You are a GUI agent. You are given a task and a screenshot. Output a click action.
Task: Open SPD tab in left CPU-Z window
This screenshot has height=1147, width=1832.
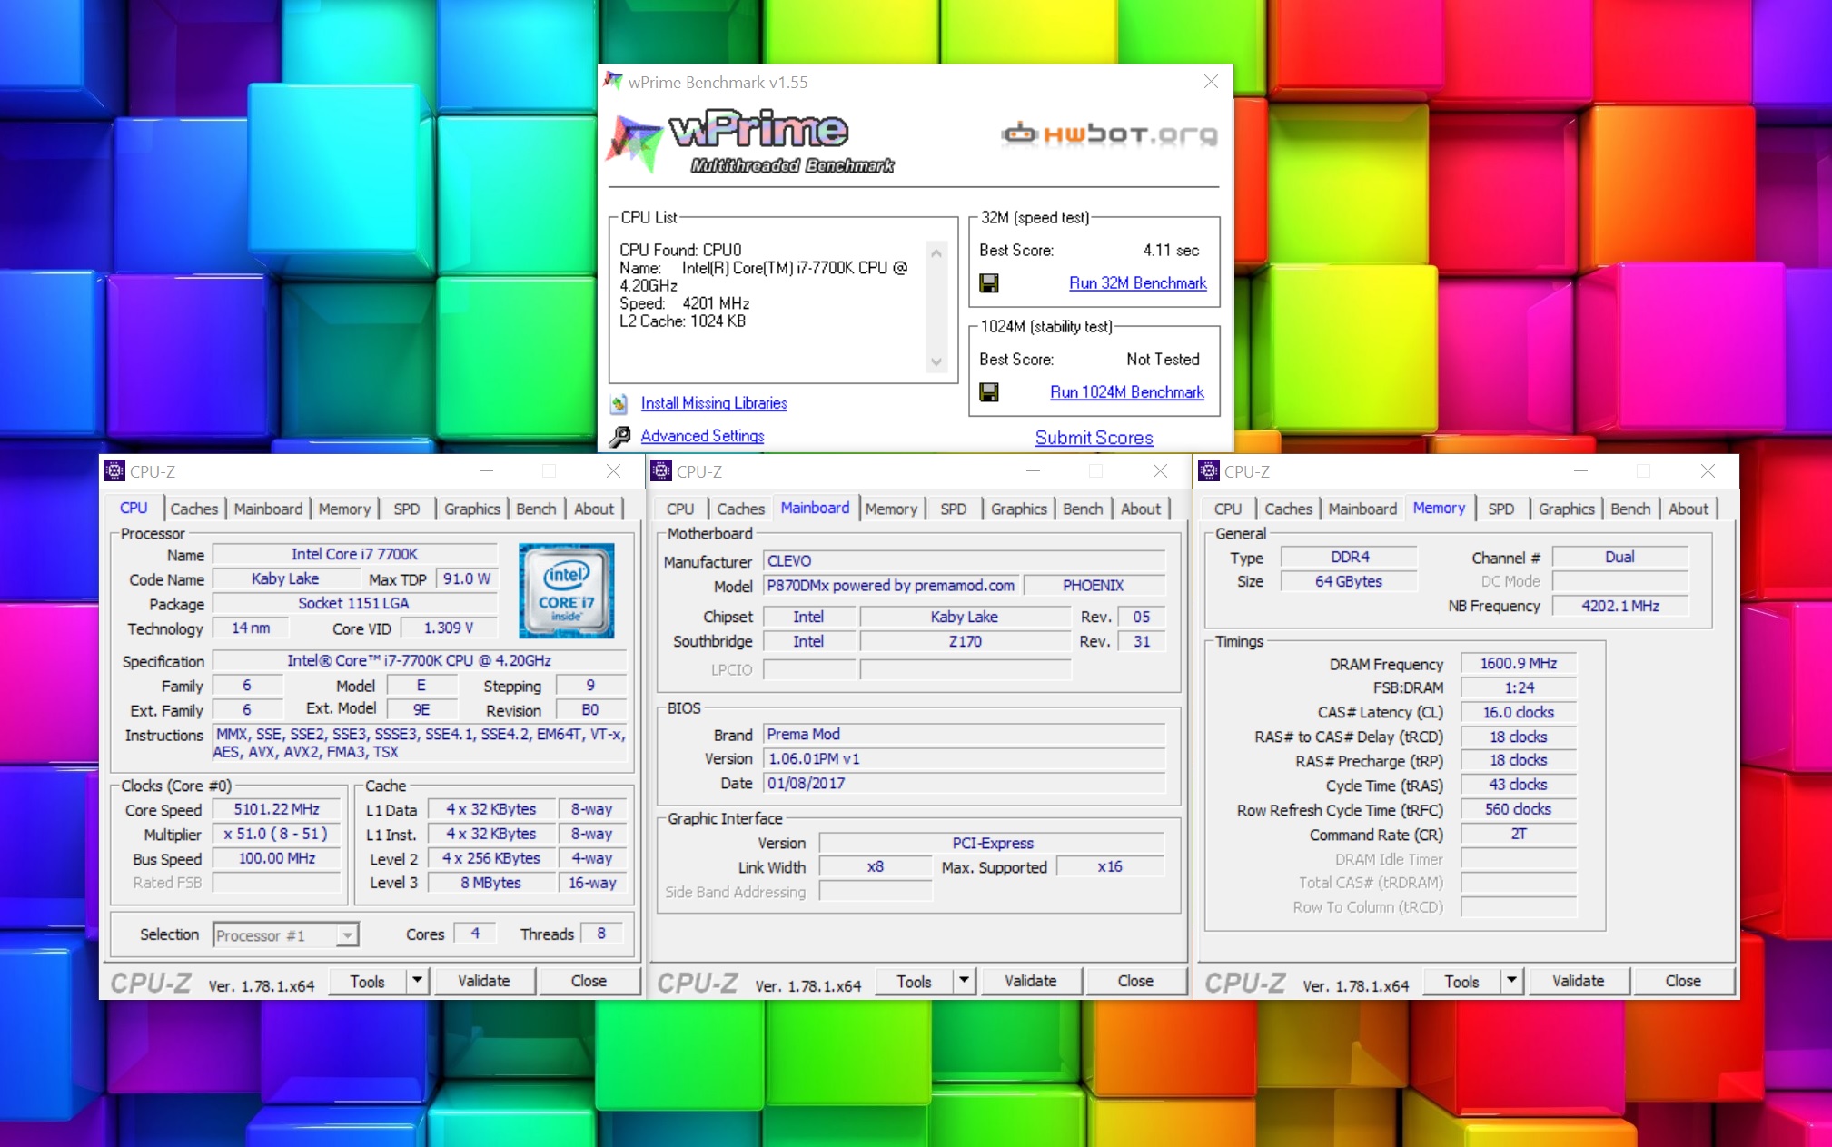407,509
